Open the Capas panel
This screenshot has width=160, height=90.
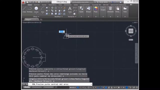point(81,9)
